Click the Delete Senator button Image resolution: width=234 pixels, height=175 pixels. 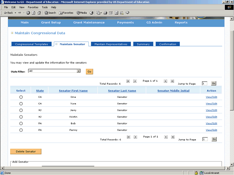(x=26, y=151)
